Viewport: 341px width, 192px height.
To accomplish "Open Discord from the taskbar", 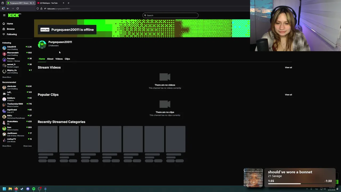I will 28,189.
